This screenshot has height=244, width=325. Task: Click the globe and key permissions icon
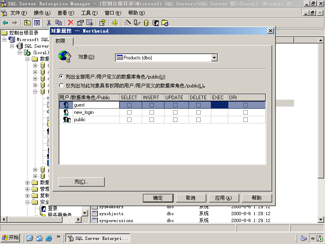pyautogui.click(x=65, y=57)
